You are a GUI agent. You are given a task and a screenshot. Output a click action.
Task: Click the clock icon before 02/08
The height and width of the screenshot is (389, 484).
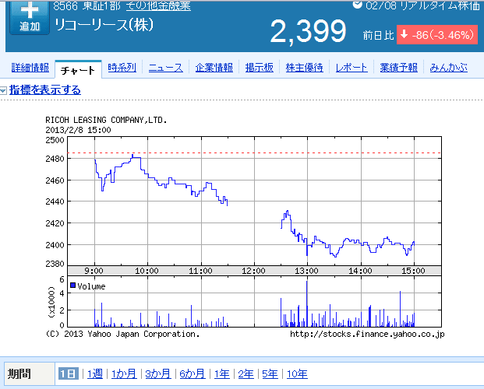358,5
